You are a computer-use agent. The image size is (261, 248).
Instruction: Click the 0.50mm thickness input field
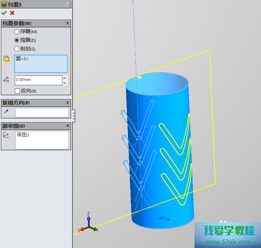(x=38, y=80)
